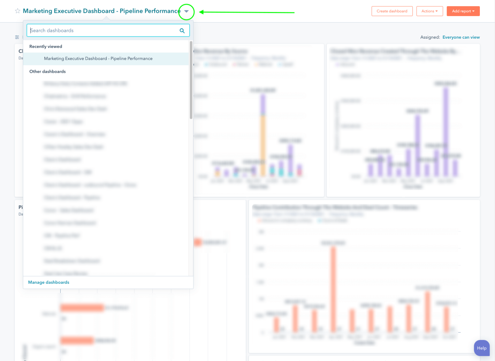Open the Help widget in the bottom corner
The height and width of the screenshot is (361, 495).
482,348
